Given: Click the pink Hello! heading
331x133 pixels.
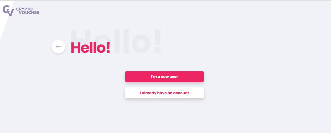Looking at the screenshot, I should click(90, 48).
